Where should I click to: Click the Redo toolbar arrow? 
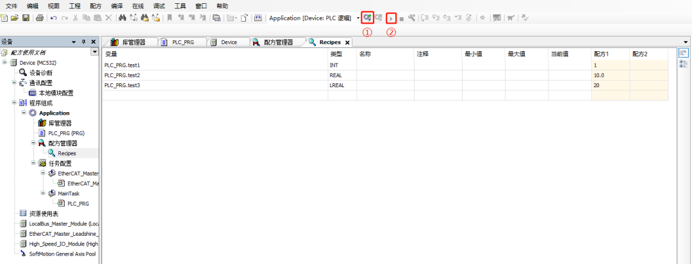click(x=65, y=18)
